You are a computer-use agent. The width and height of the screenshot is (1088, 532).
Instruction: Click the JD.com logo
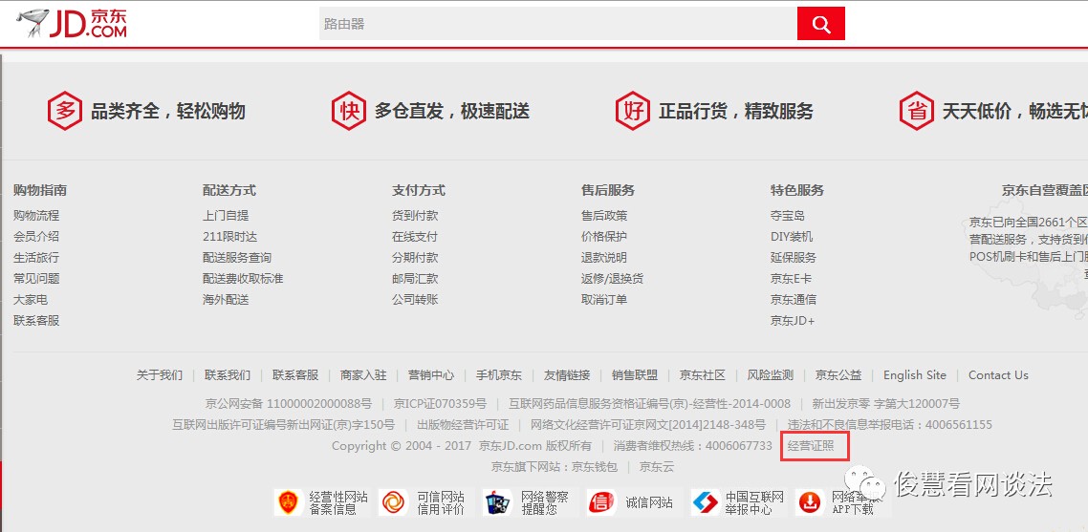(72, 24)
